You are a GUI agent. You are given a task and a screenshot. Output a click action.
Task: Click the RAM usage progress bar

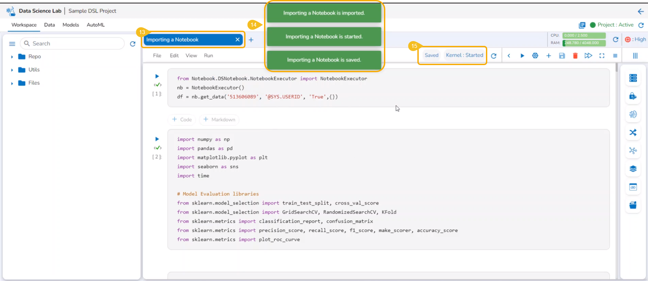click(x=584, y=43)
